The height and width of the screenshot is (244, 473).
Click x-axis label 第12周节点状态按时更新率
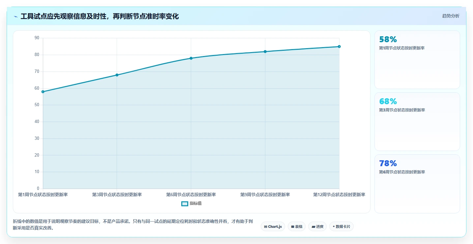pos(339,195)
